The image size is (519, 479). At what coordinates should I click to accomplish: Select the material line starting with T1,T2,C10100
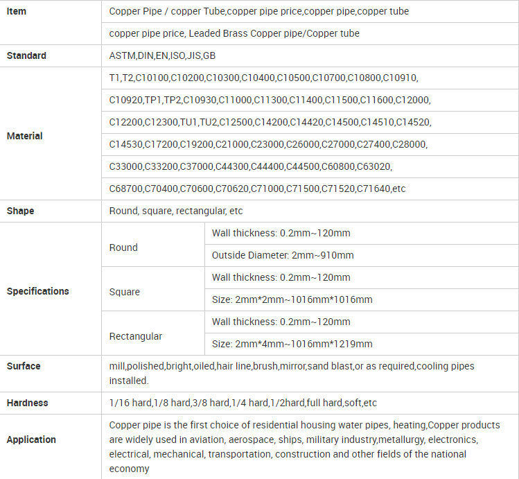click(x=264, y=78)
